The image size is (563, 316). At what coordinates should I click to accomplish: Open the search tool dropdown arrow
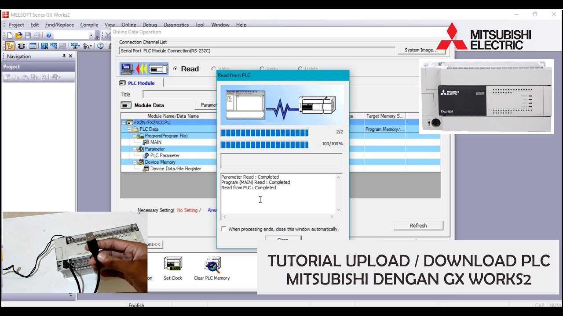click(x=91, y=46)
